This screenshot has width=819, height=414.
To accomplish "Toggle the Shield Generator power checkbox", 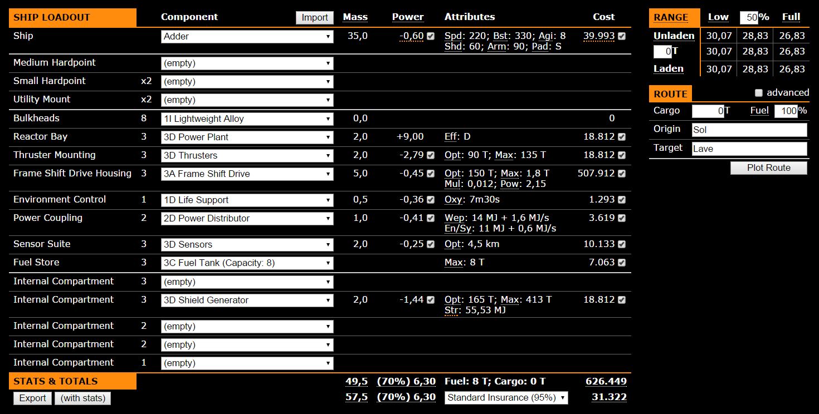I will tap(431, 300).
